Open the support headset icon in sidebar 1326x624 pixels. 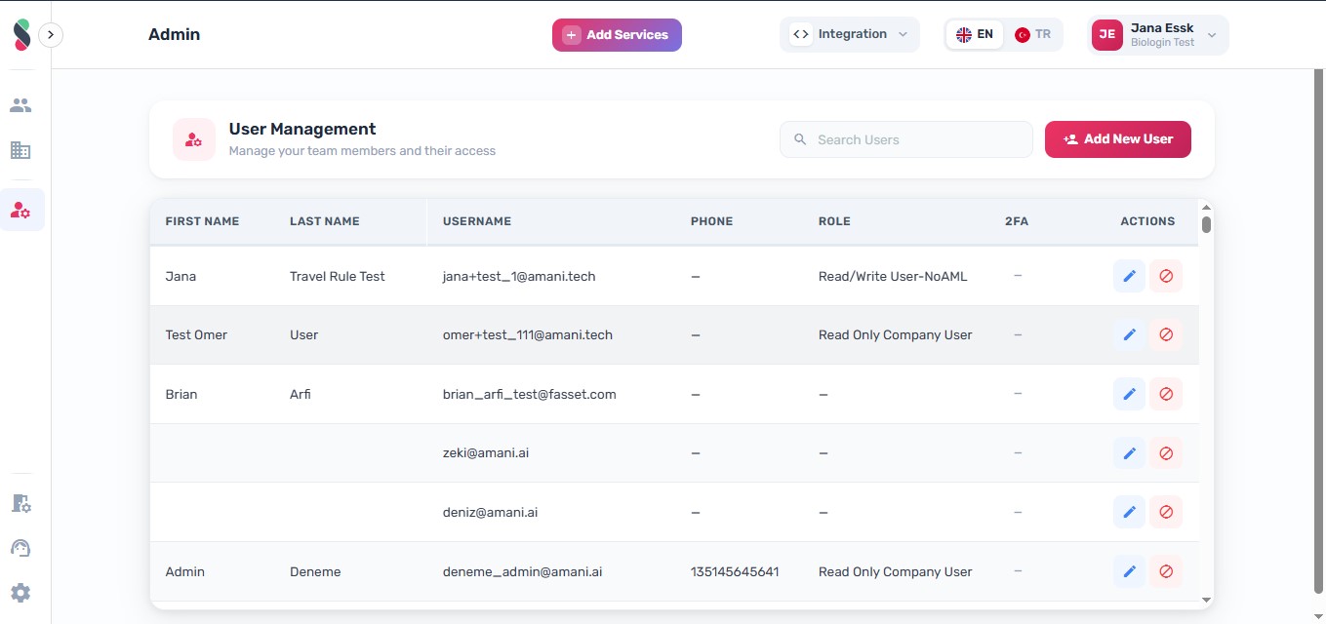(20, 548)
